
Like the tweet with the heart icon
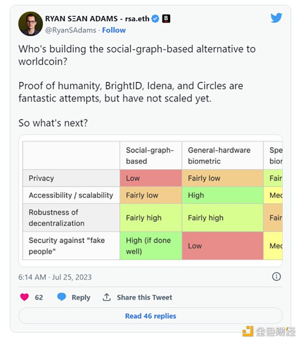pyautogui.click(x=24, y=297)
